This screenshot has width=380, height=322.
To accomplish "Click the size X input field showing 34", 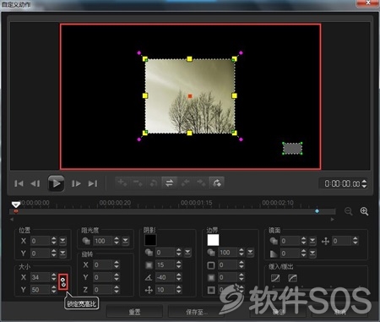I will coord(40,277).
